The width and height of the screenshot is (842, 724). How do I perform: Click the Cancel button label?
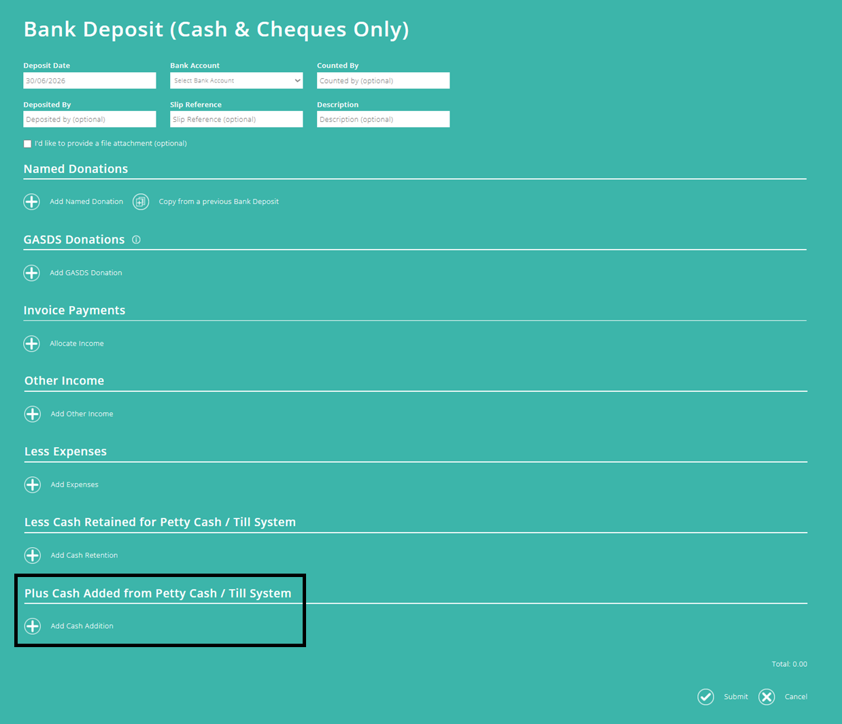tap(796, 697)
